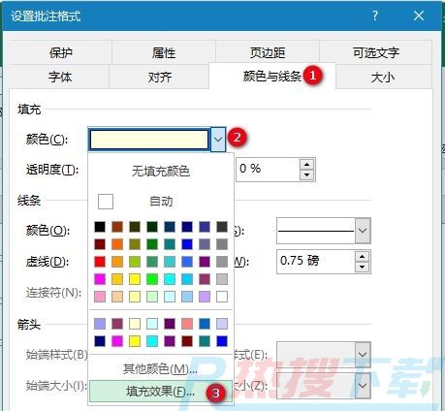Click the 颜色(O) line color label
The image size is (445, 411).
[x=48, y=231]
